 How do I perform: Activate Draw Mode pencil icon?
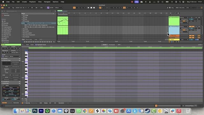(x=168, y=8)
